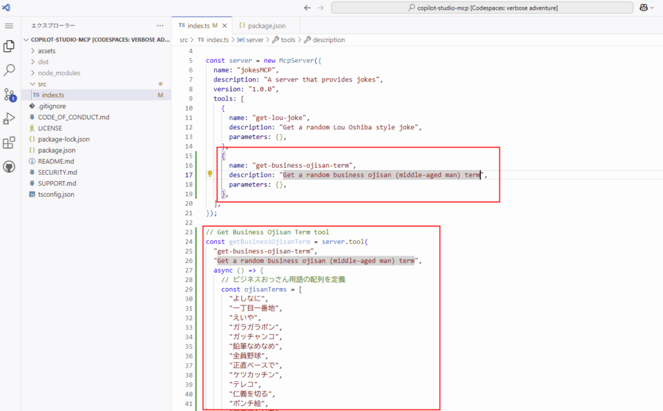Click the "よしなに" array entry
Screen dimensions: 663x411
(x=247, y=299)
